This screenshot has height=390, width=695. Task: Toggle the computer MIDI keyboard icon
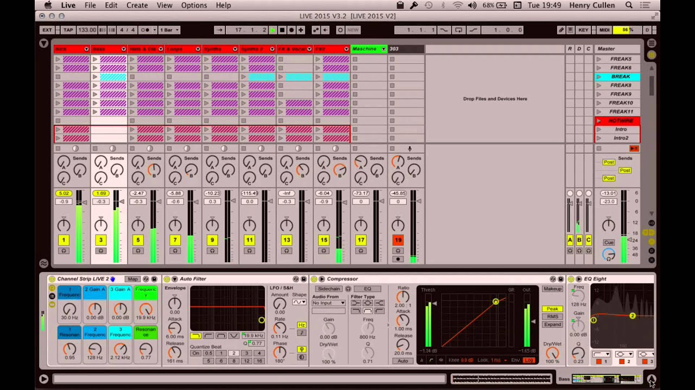[x=571, y=30]
